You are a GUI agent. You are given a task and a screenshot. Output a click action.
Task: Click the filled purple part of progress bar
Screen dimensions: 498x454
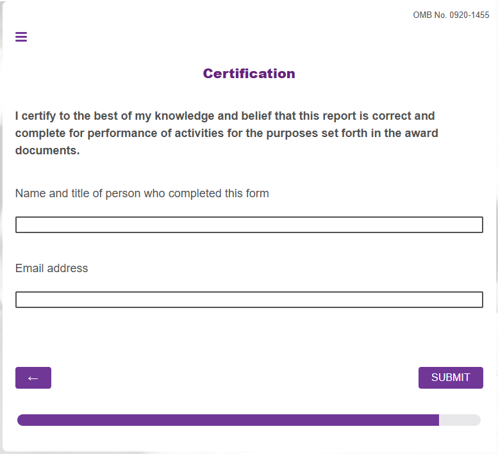pyautogui.click(x=228, y=420)
